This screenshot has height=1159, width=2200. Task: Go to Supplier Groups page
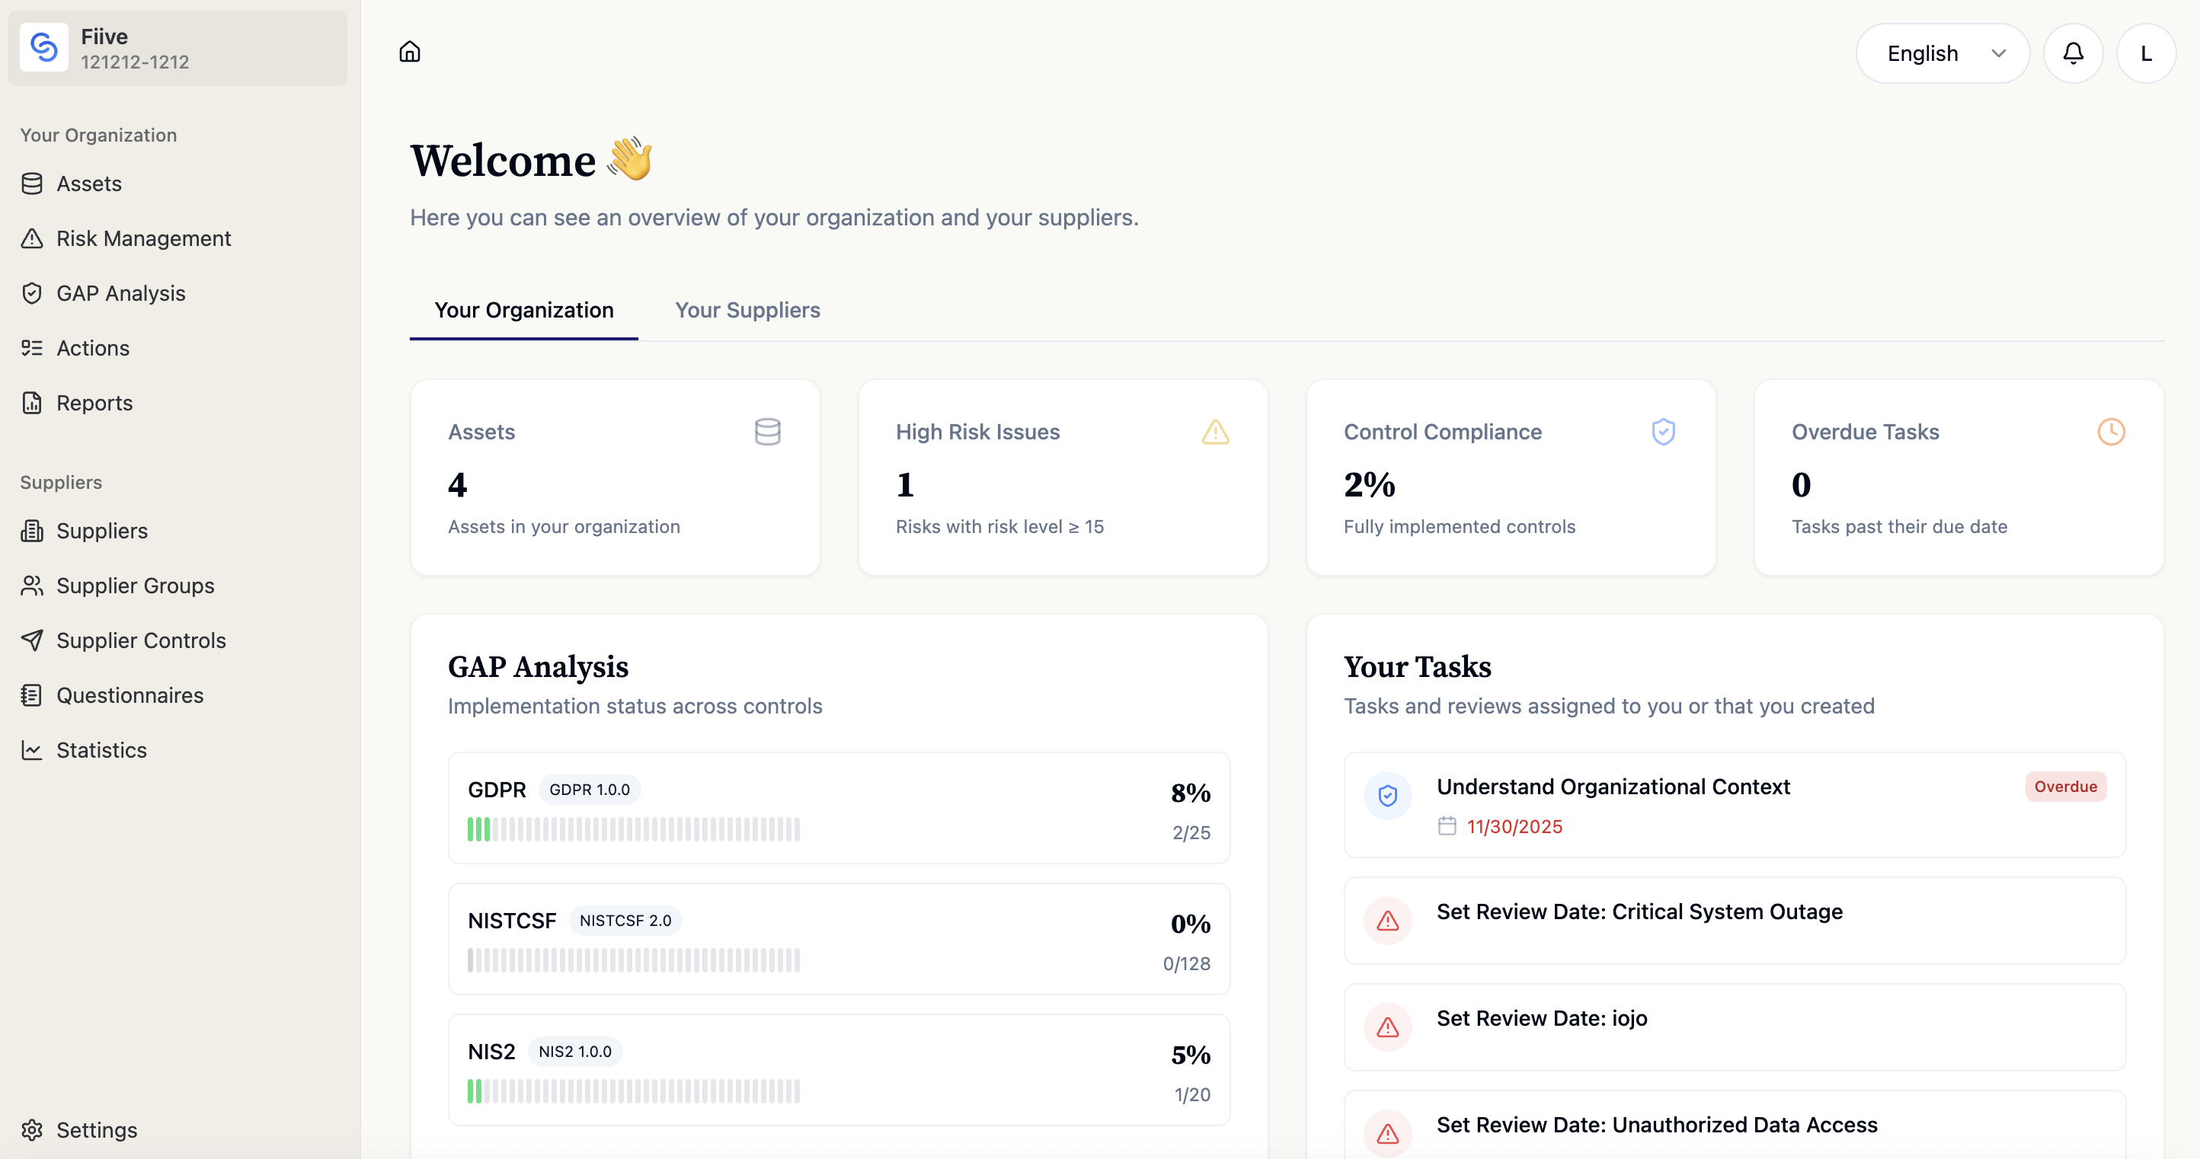point(135,586)
